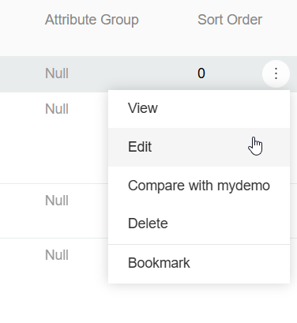Click header gap between Attribute Group and Sort Order
The height and width of the screenshot is (323, 297).
(x=168, y=20)
